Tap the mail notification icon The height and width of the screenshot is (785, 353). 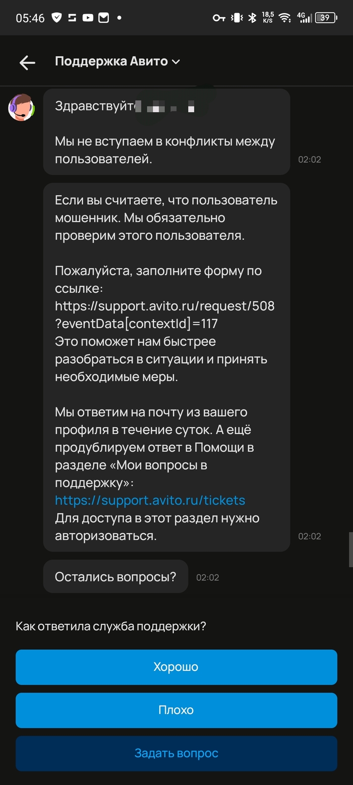pyautogui.click(x=103, y=18)
